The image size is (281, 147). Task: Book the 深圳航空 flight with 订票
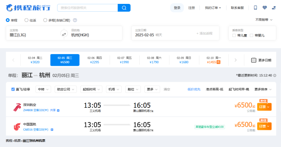(264, 107)
